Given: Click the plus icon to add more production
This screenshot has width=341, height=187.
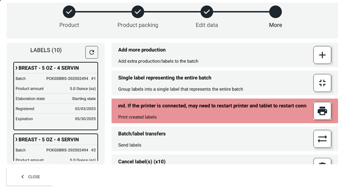Looking at the screenshot, I should point(322,55).
